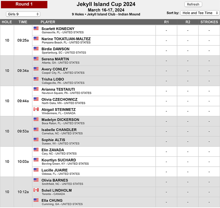Viewport: 220px width, 208px height.
Task: Click the 10:03a tee time
Action: (23, 162)
